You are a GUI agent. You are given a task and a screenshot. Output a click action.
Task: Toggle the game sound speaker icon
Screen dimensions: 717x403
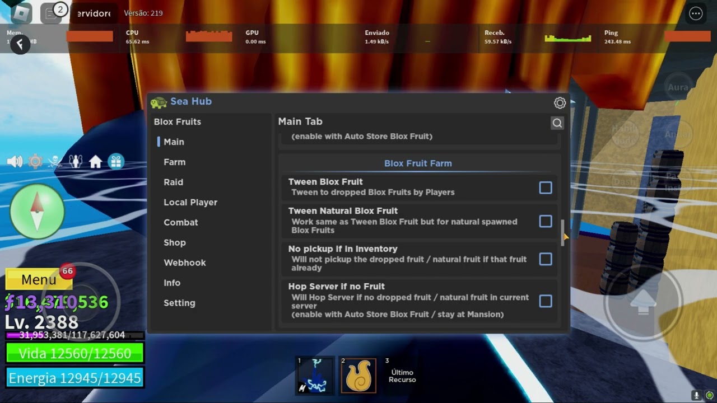15,162
